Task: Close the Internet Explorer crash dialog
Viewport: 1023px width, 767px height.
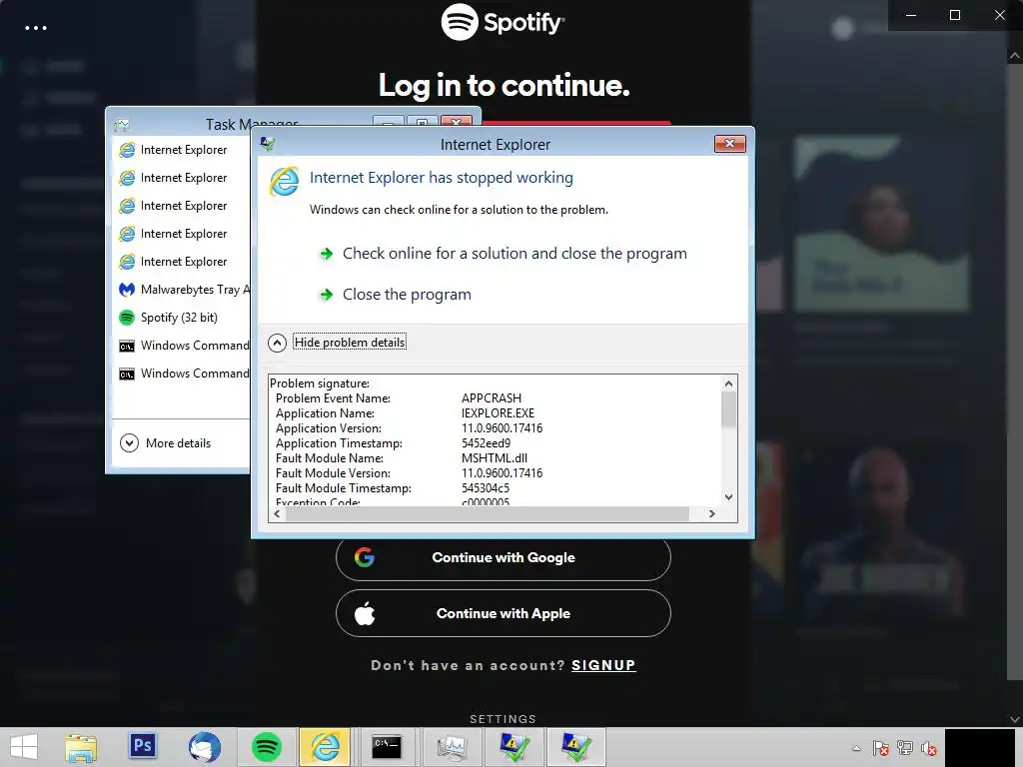Action: (729, 144)
